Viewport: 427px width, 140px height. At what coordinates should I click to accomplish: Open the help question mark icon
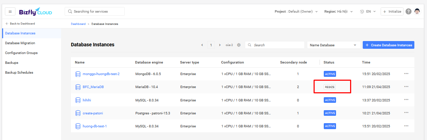(x=408, y=12)
